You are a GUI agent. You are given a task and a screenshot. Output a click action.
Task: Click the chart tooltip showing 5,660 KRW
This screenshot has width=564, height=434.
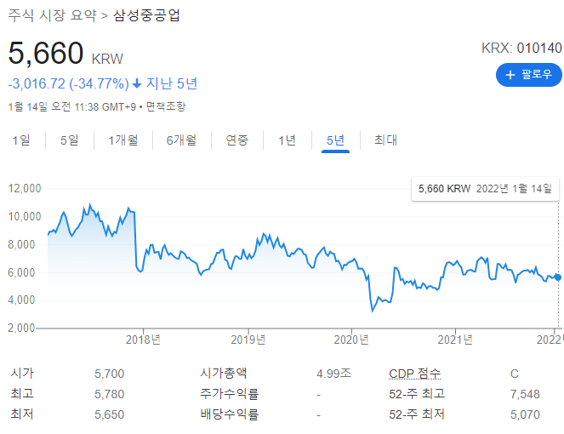pyautogui.click(x=485, y=189)
